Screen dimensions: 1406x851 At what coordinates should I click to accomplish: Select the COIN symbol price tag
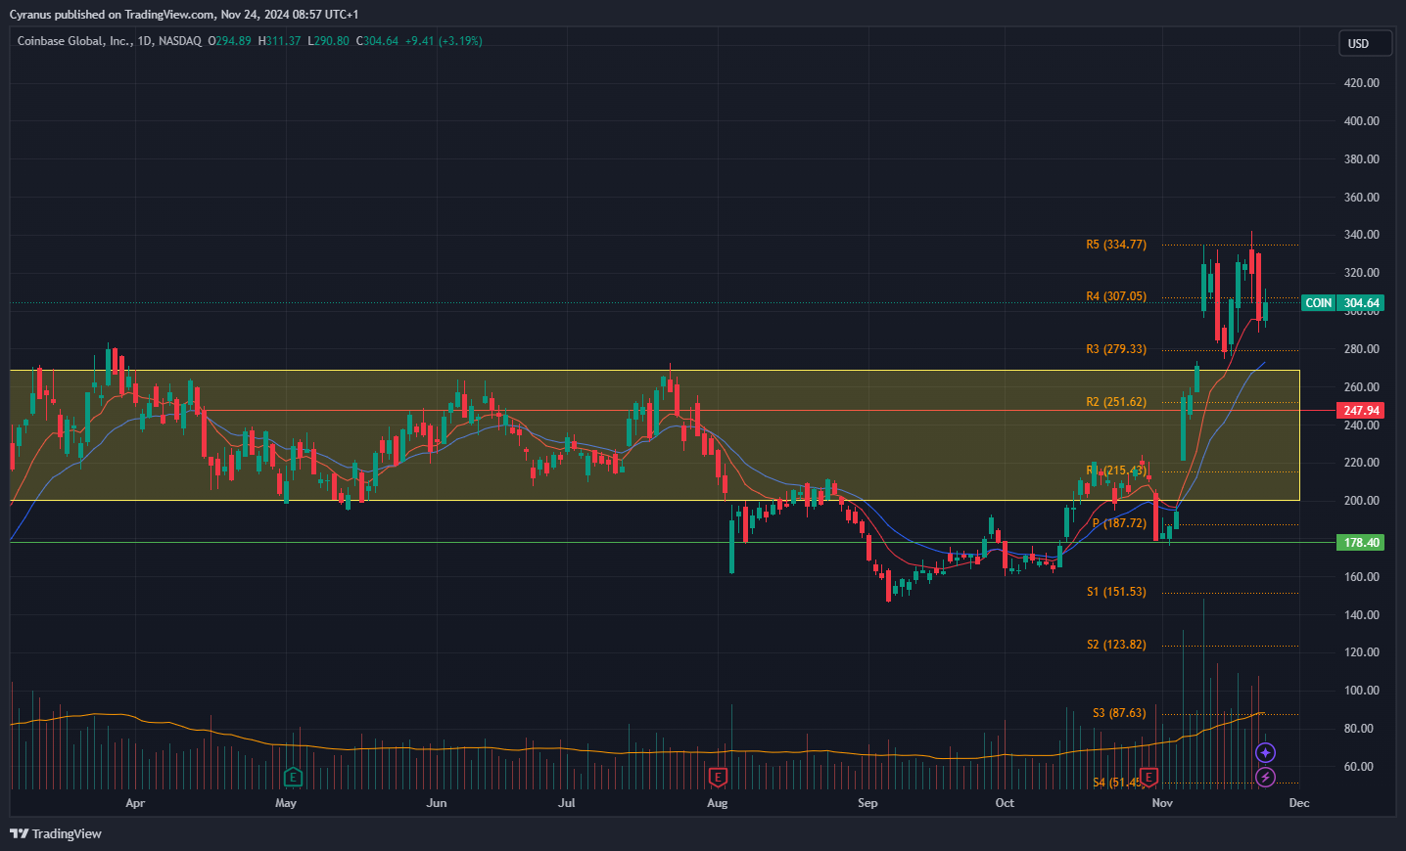1318,303
